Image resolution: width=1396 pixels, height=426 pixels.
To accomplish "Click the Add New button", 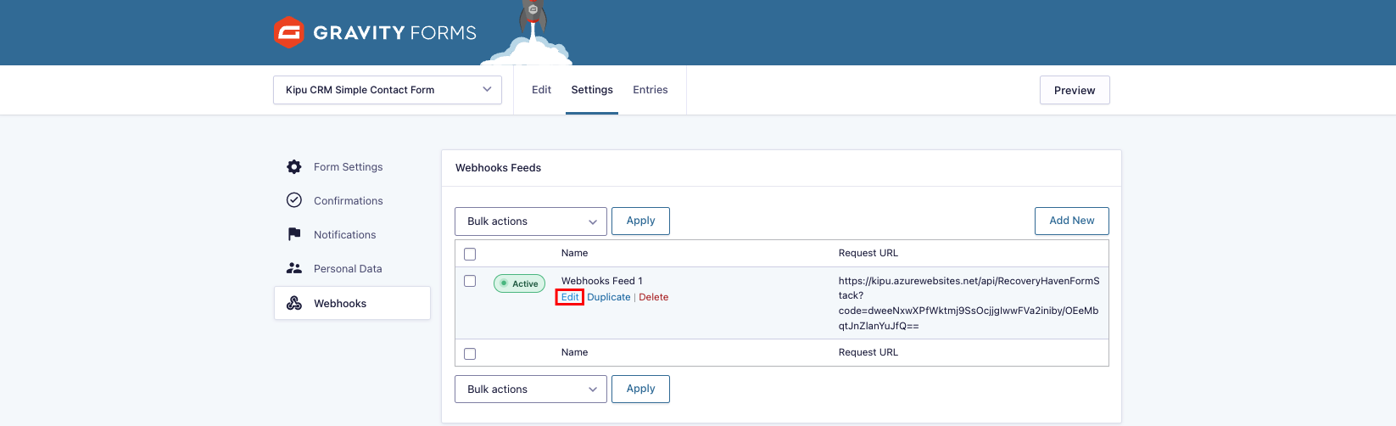I will pyautogui.click(x=1071, y=221).
